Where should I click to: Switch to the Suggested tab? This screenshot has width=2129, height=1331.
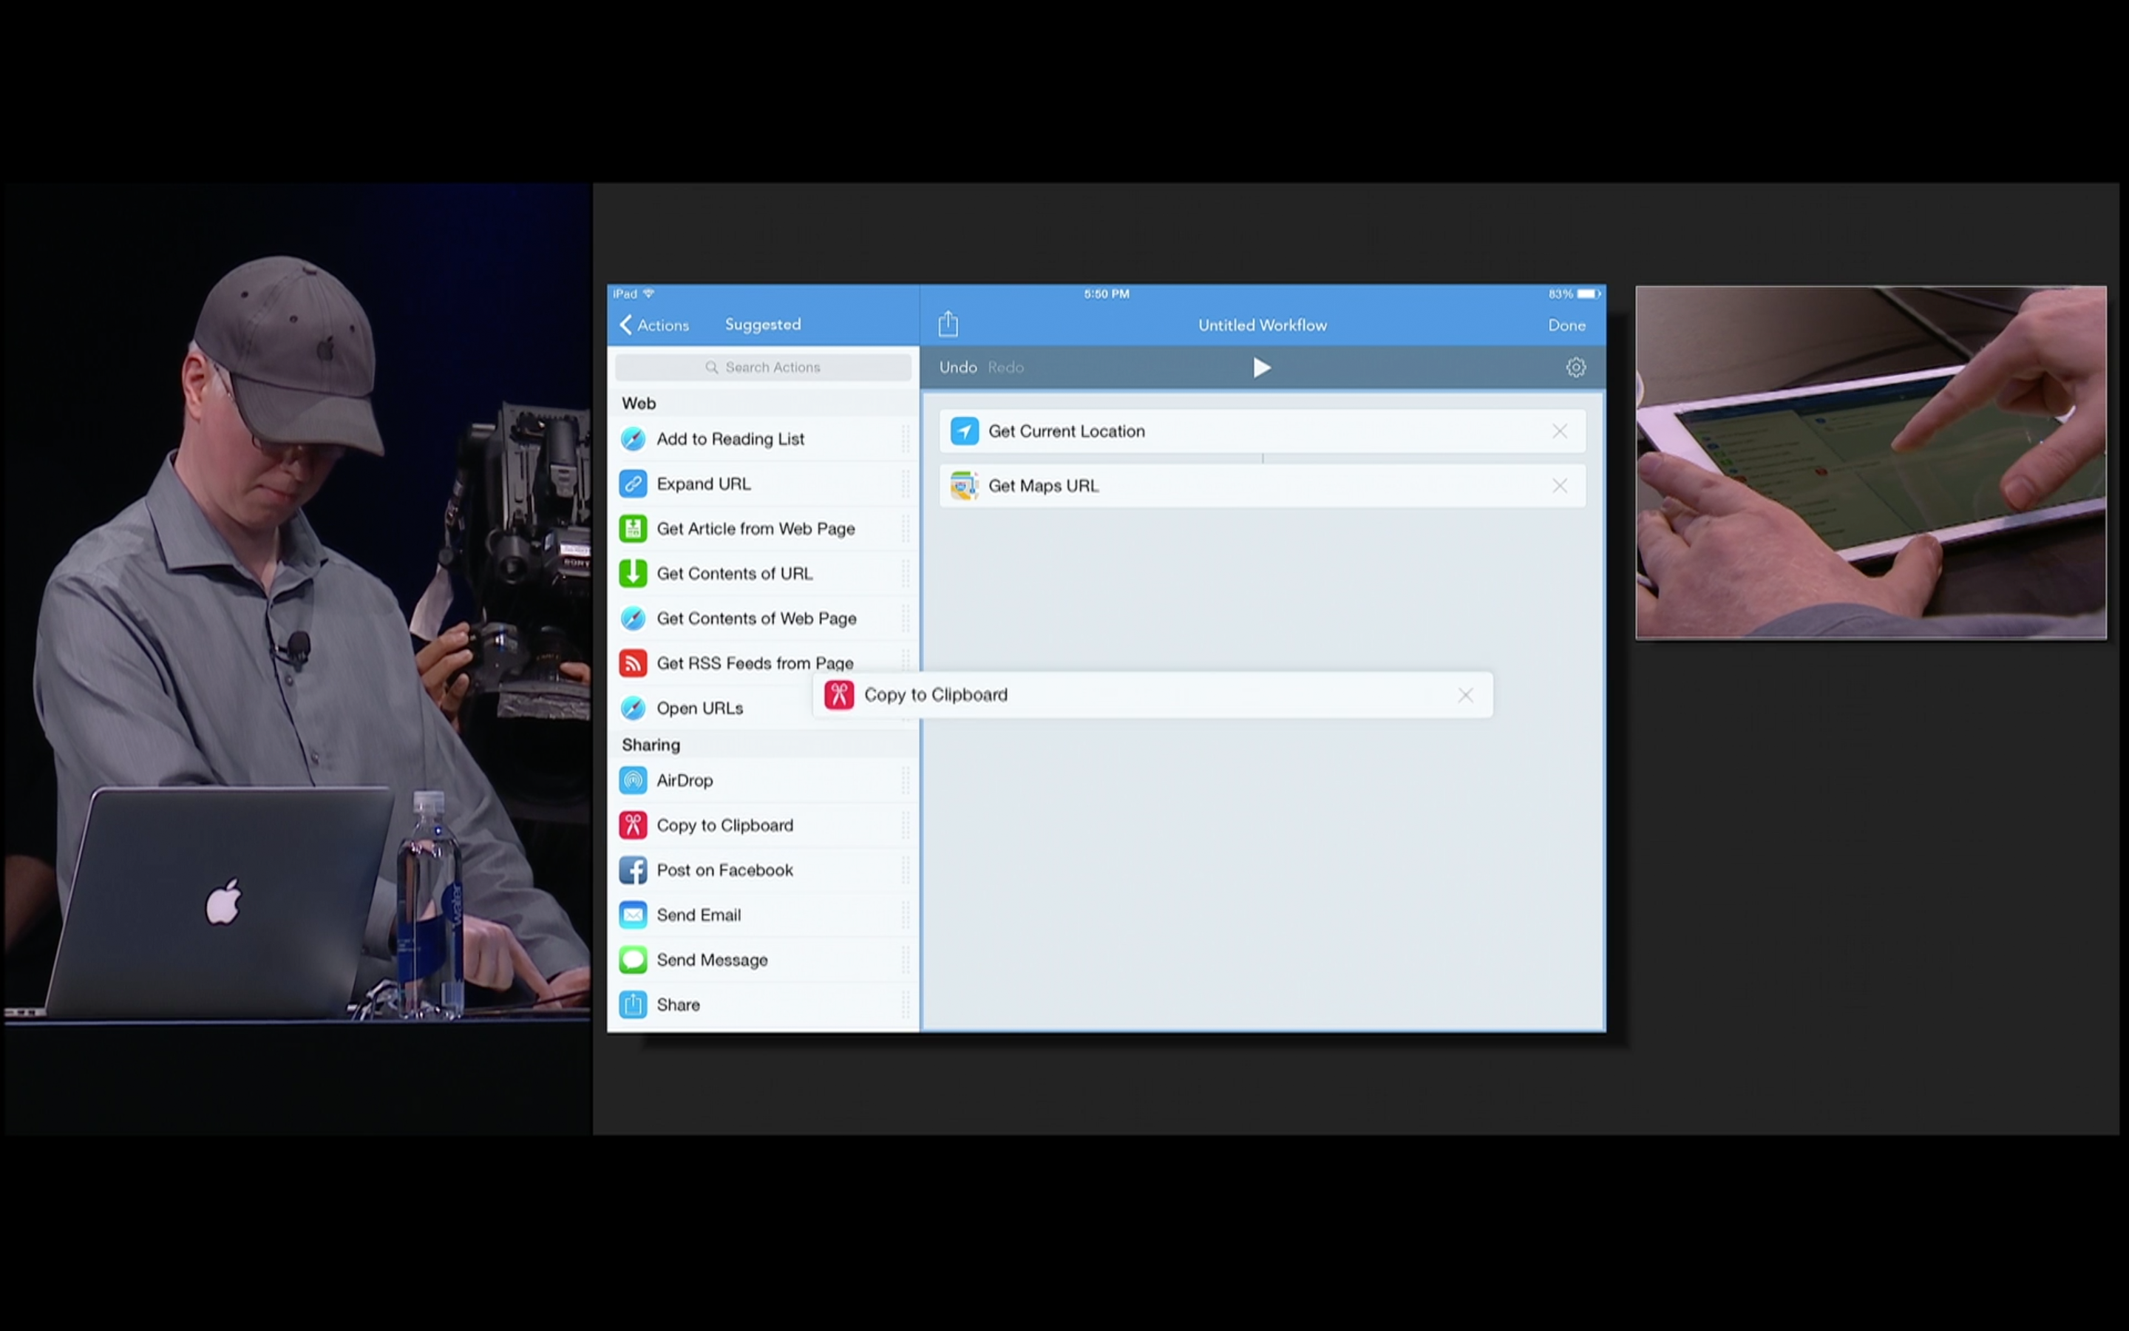(762, 325)
